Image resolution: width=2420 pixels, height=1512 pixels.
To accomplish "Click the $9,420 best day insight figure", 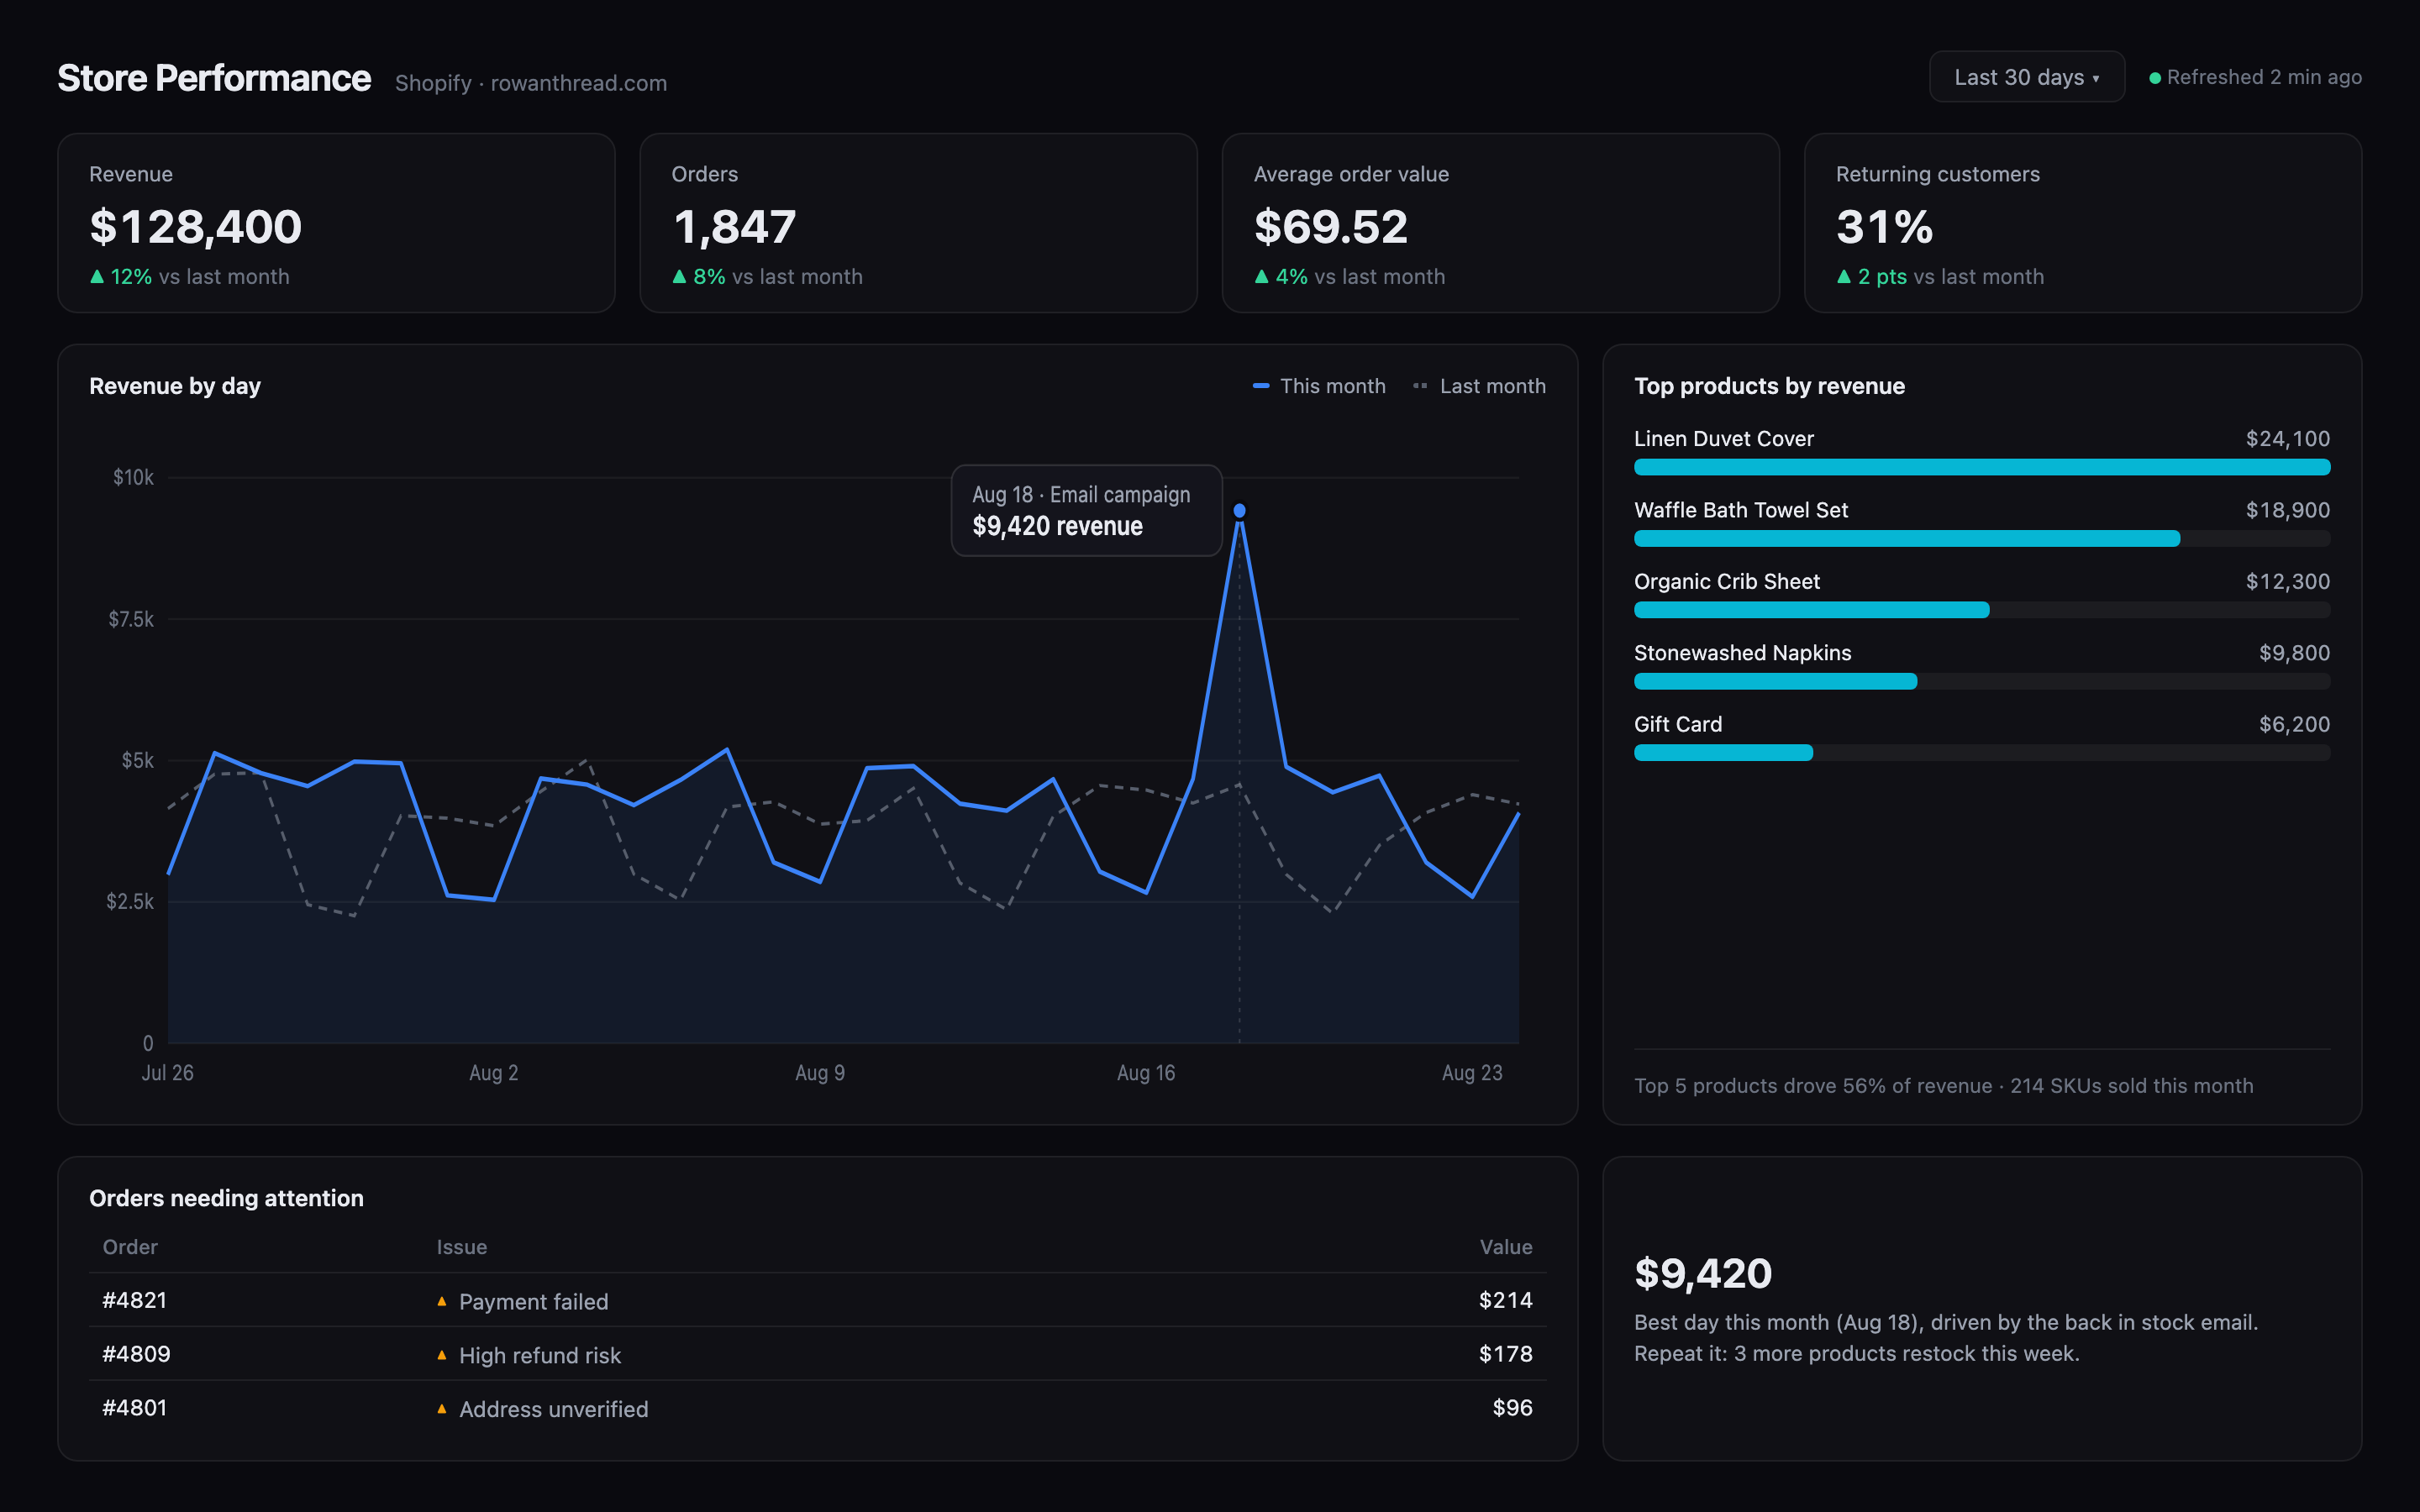I will coord(1703,1273).
